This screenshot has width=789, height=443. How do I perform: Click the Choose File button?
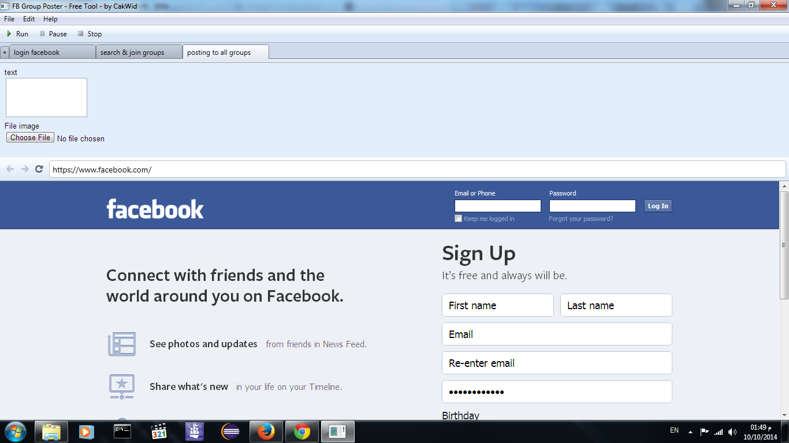[31, 138]
